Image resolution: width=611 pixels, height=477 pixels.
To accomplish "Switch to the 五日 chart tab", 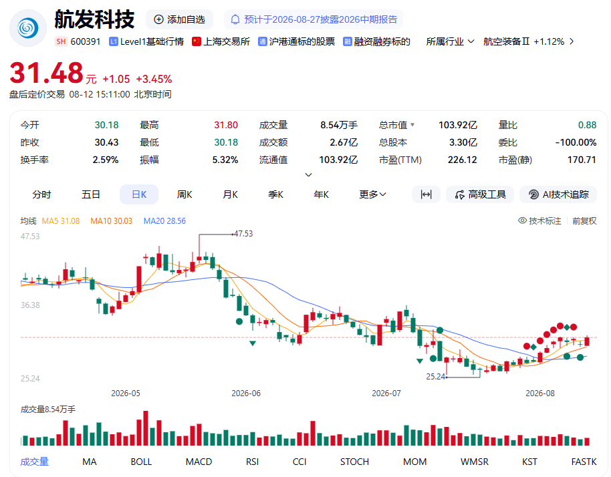I will (x=91, y=194).
